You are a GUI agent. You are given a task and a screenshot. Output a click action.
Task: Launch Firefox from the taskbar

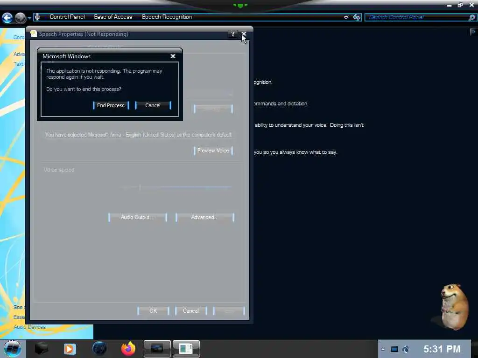[x=128, y=349]
